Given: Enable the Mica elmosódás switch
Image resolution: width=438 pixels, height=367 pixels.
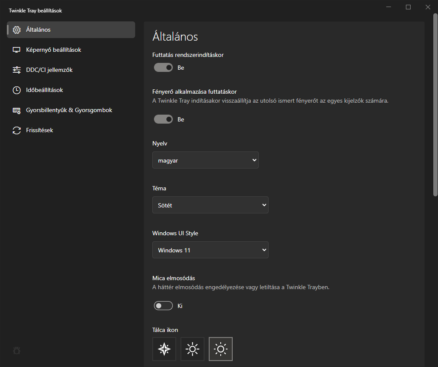Looking at the screenshot, I should click(163, 306).
